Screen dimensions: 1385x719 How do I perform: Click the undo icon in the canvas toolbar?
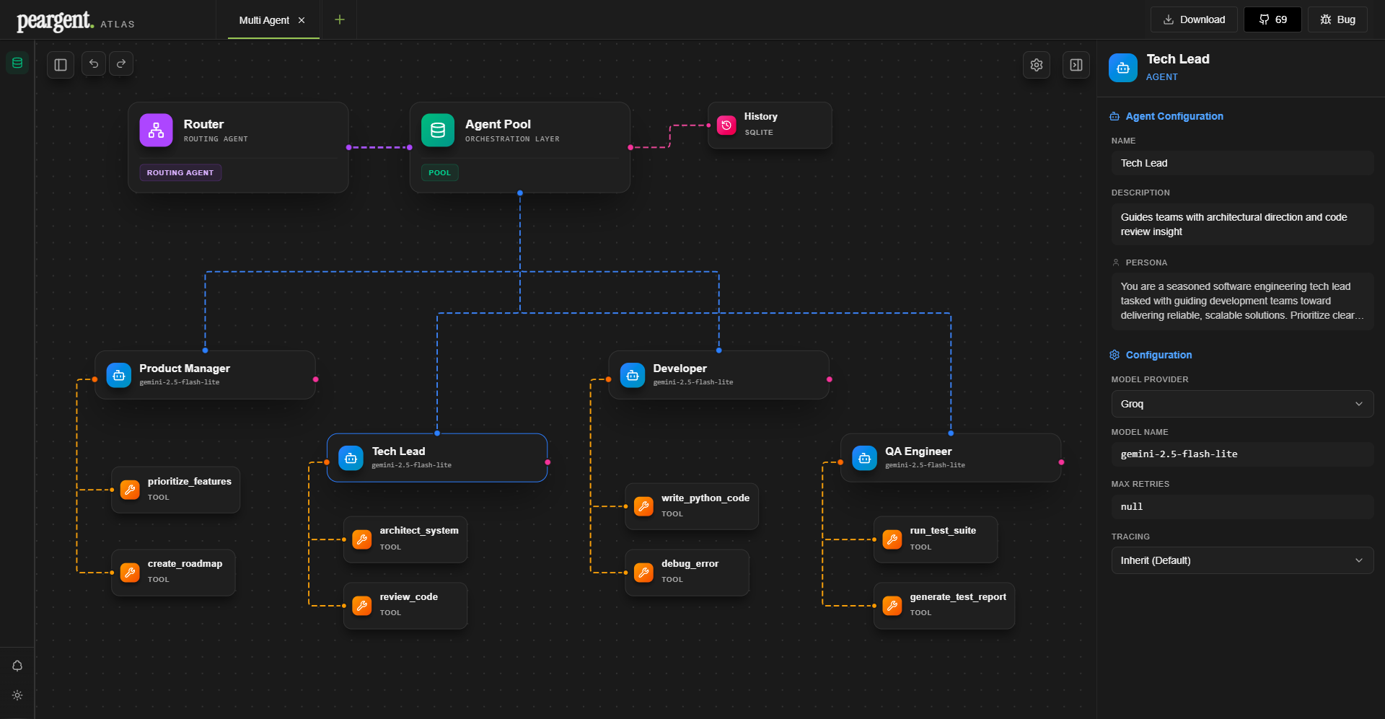coord(93,64)
